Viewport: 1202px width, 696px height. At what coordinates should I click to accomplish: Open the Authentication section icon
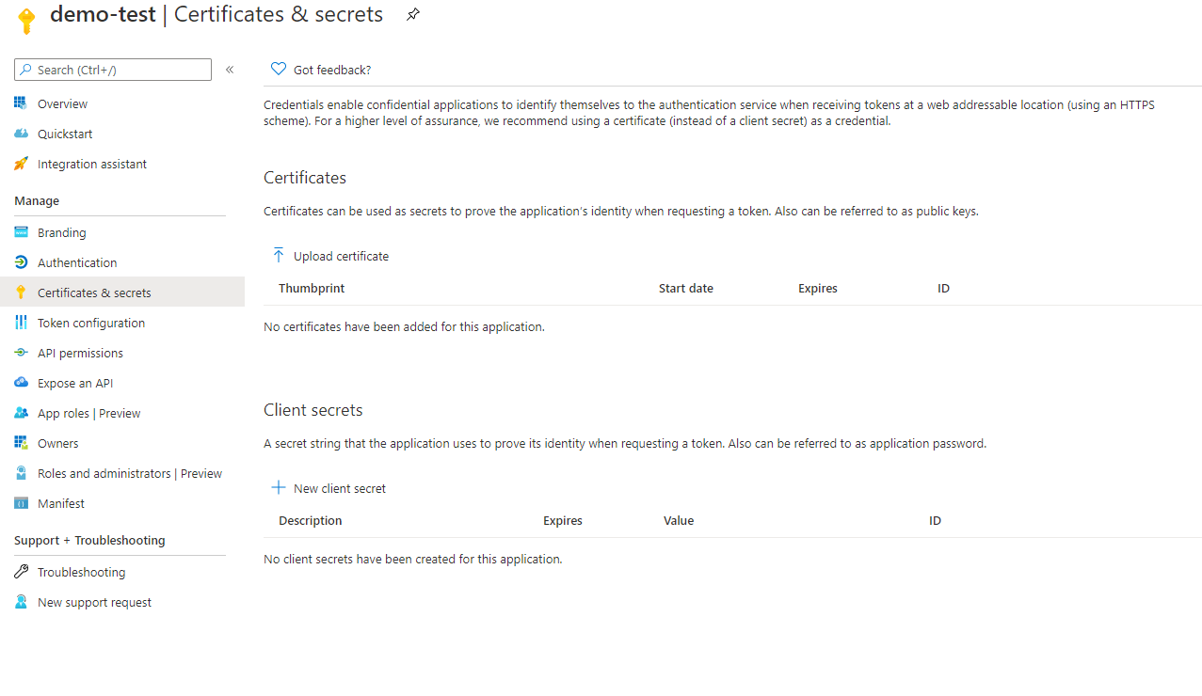pos(21,262)
